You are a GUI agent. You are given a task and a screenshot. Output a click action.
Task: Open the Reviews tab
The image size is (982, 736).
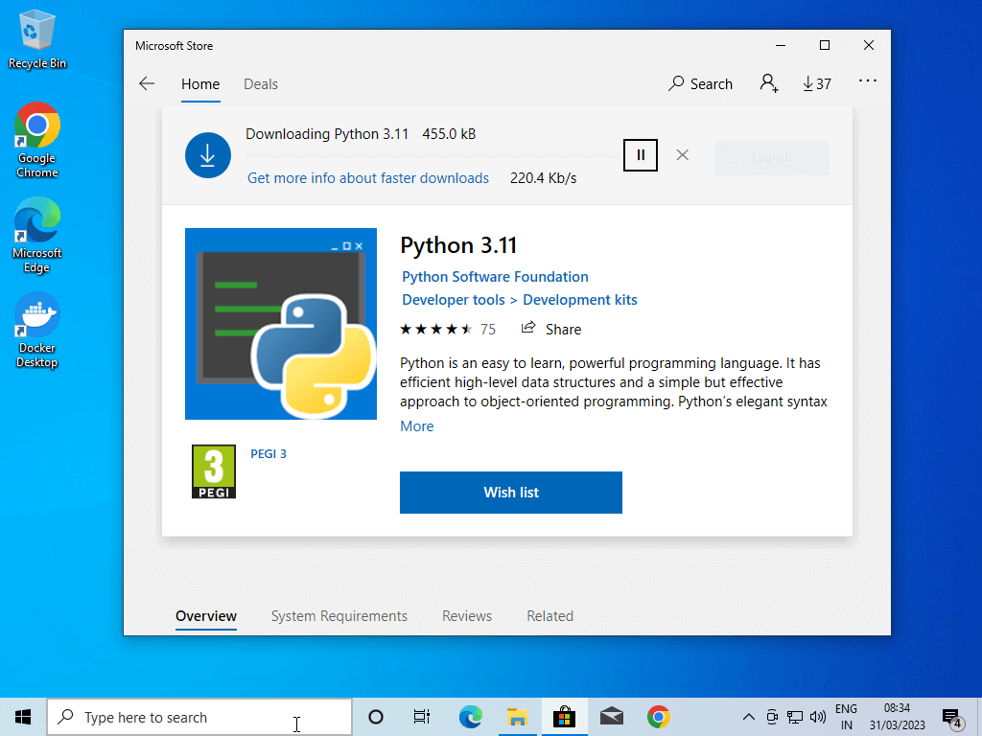click(x=467, y=616)
